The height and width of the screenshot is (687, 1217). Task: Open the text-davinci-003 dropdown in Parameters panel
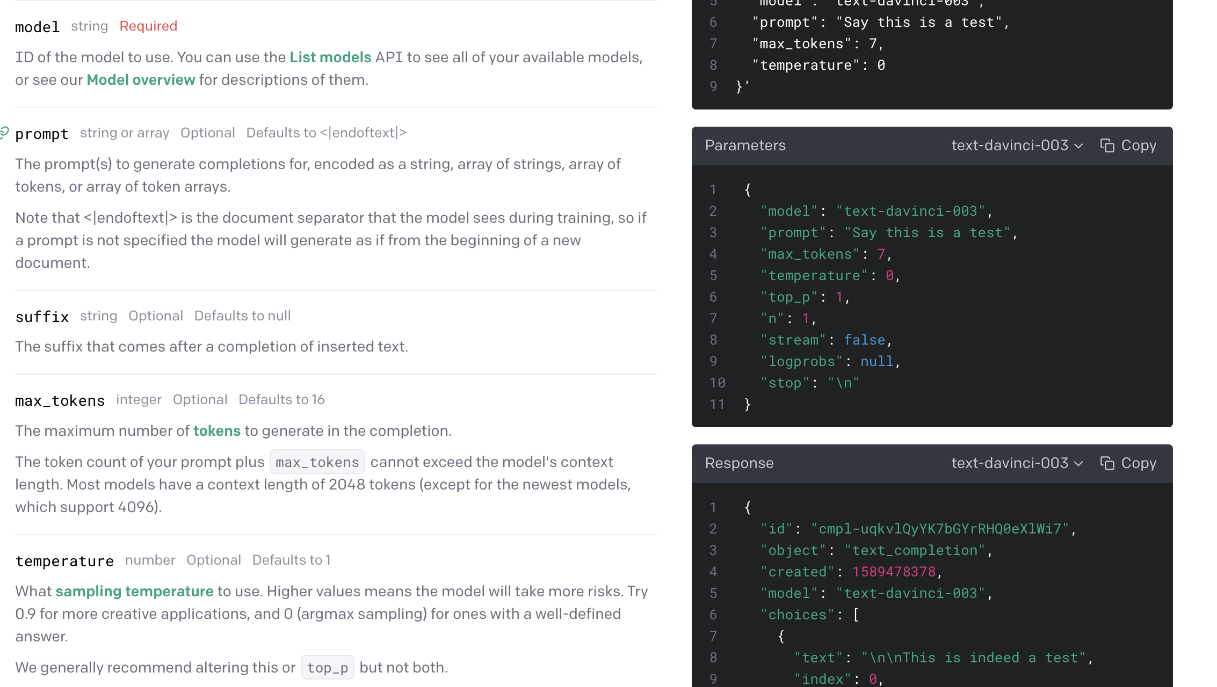[x=1017, y=145]
